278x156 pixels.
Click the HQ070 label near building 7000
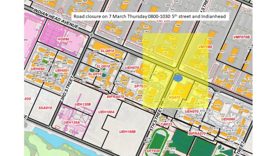(175, 97)
